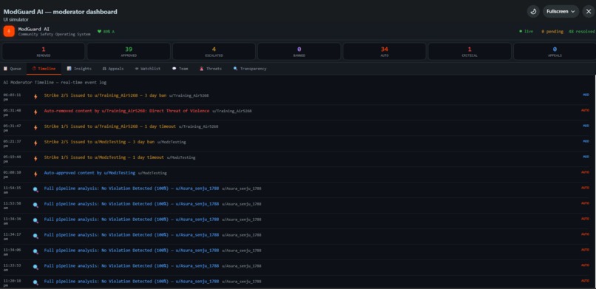Click the Queue tab clipboard icon

pyautogui.click(x=5, y=69)
